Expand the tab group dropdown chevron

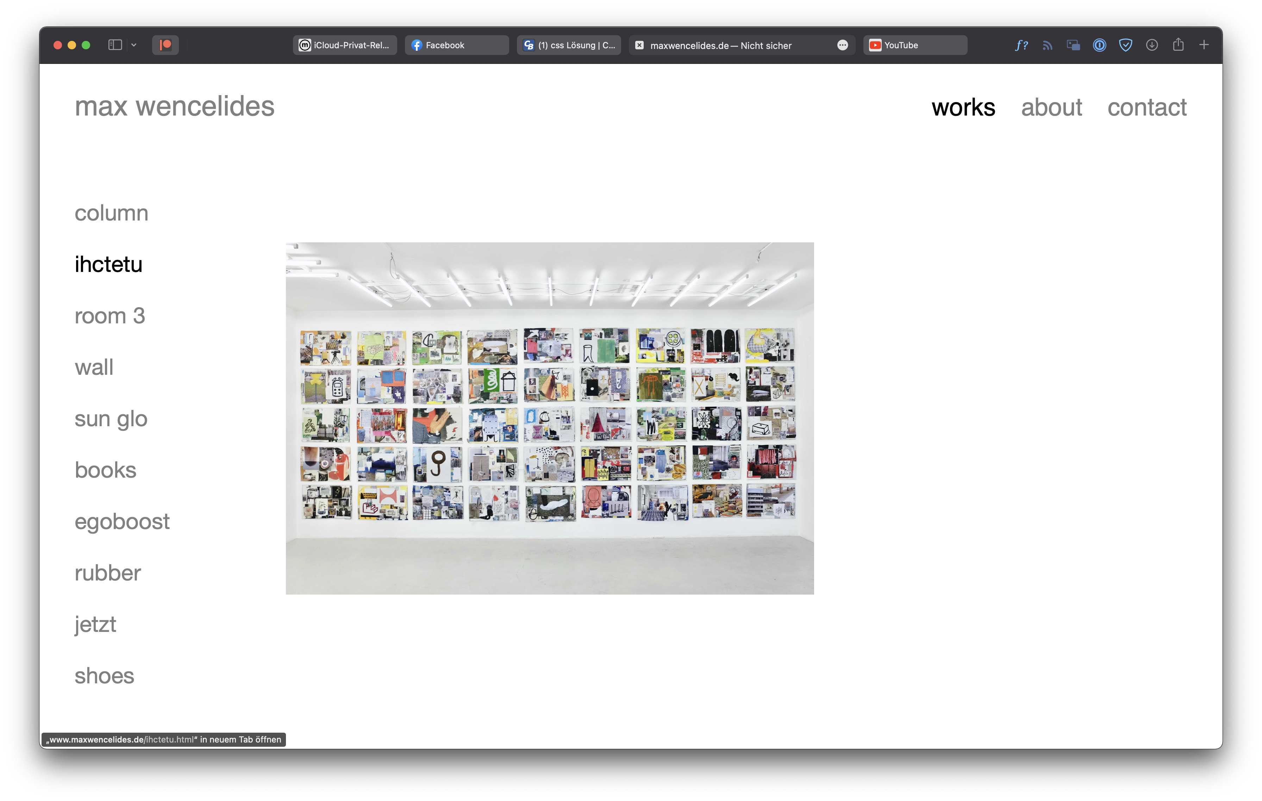[134, 45]
